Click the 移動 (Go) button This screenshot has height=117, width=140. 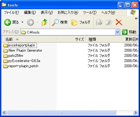click(x=129, y=32)
